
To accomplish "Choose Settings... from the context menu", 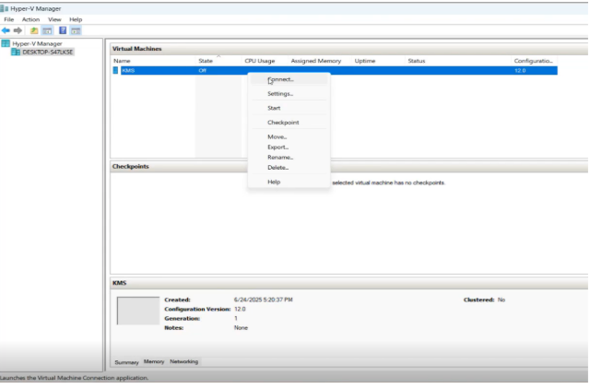I will point(289,94).
